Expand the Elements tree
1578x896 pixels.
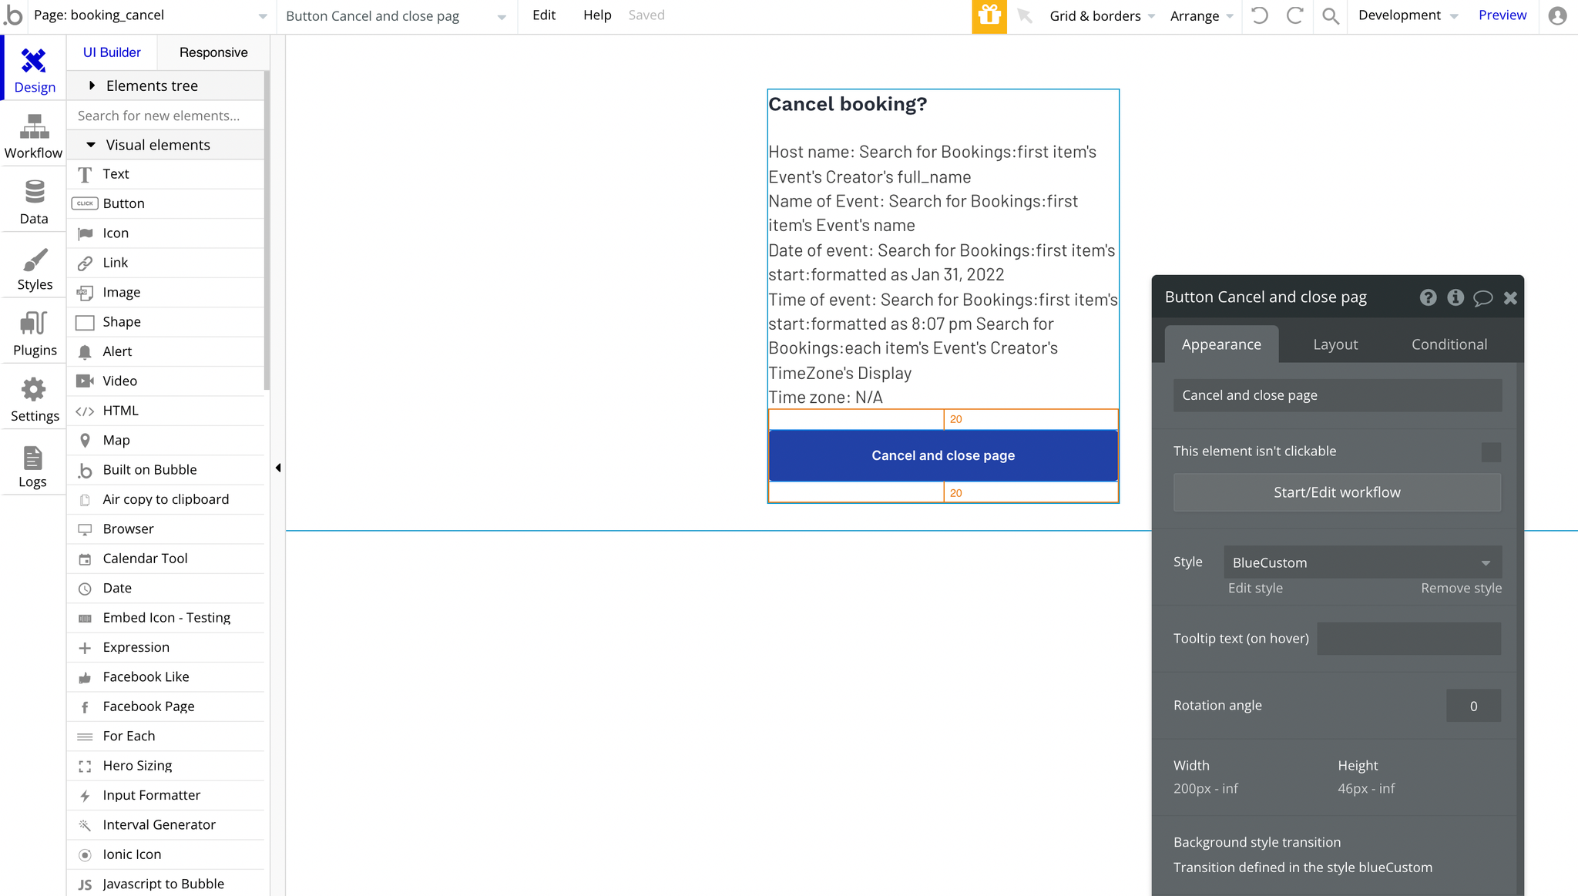(x=166, y=86)
